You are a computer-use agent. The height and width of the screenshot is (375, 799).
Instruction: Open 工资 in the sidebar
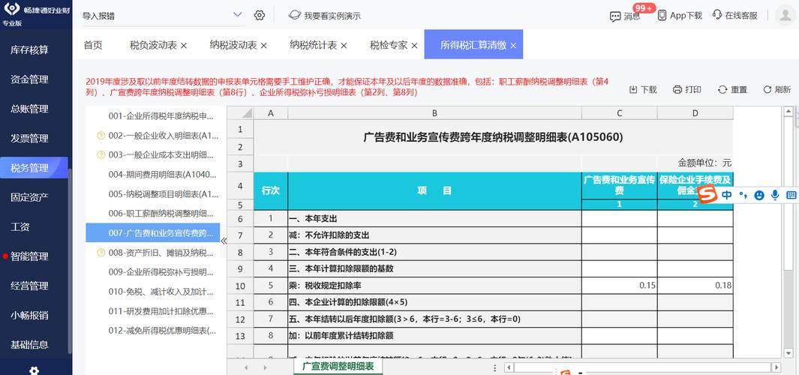[x=20, y=226]
